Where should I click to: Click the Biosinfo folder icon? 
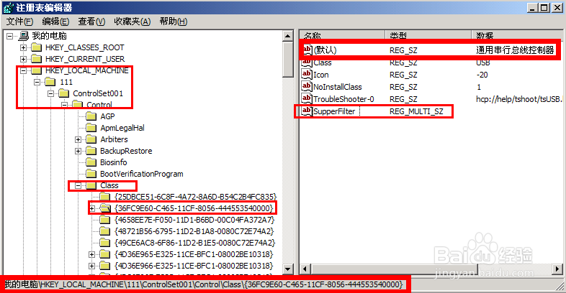(91, 162)
